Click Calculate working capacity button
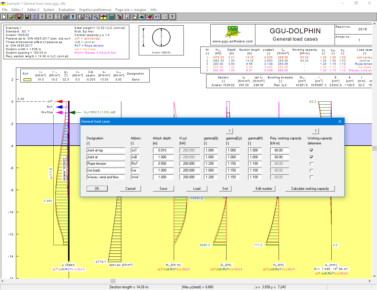The image size is (377, 290). coord(310,189)
